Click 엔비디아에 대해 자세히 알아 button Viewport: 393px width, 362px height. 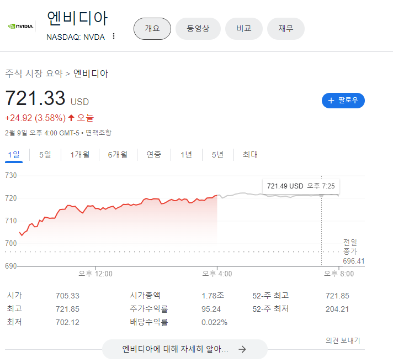185,349
